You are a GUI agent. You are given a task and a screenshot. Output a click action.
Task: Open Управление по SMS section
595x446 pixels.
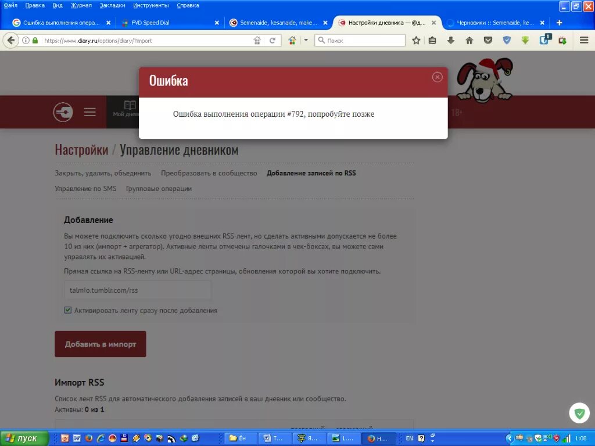point(85,189)
